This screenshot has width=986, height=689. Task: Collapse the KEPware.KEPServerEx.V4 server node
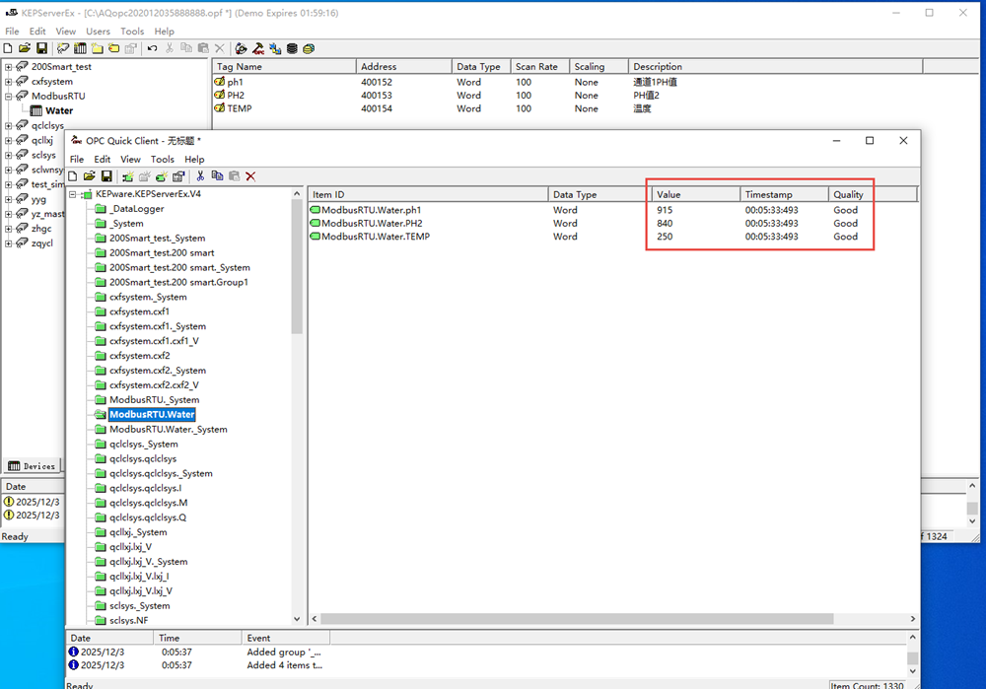(73, 194)
